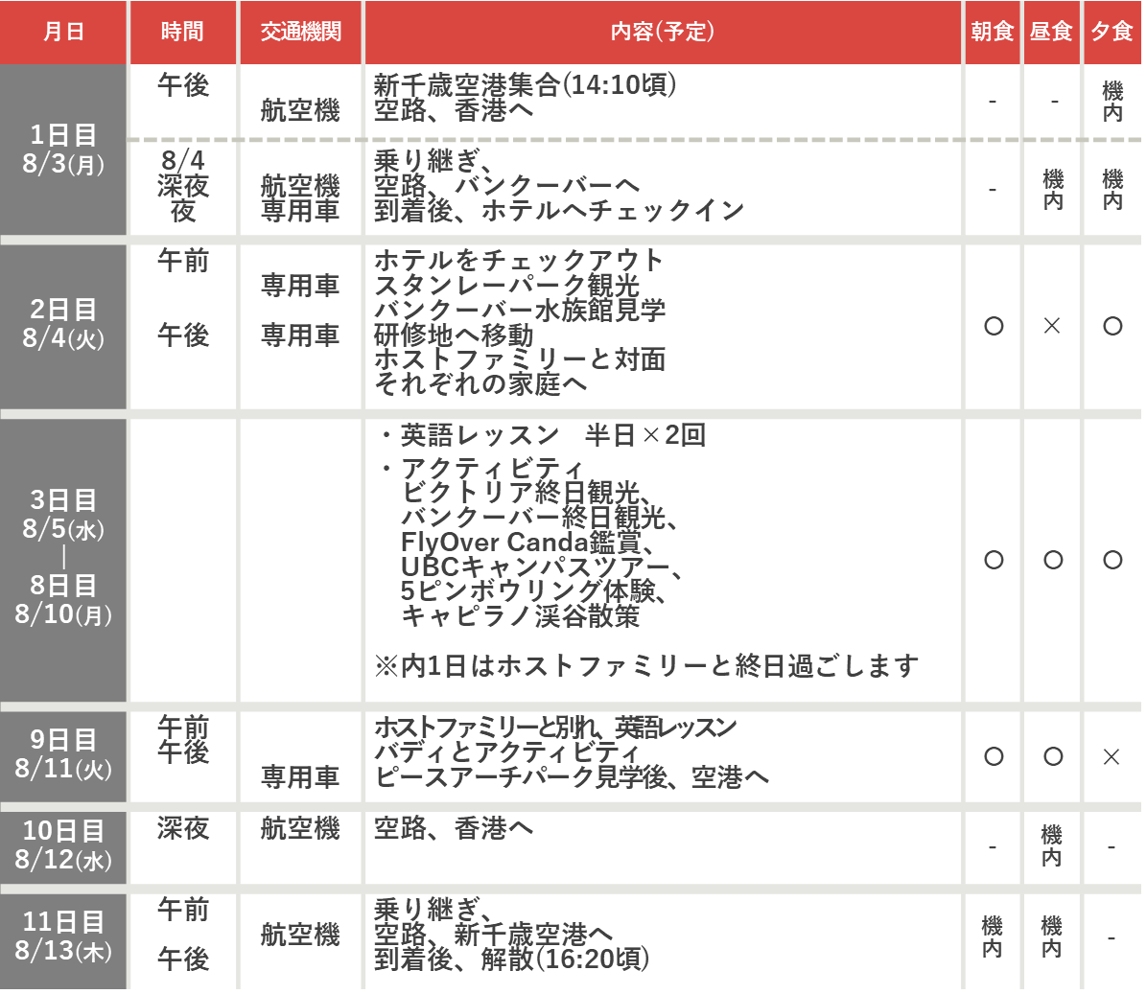The height and width of the screenshot is (994, 1147).
Task: Click the 月日 column header
Action: pos(63,32)
